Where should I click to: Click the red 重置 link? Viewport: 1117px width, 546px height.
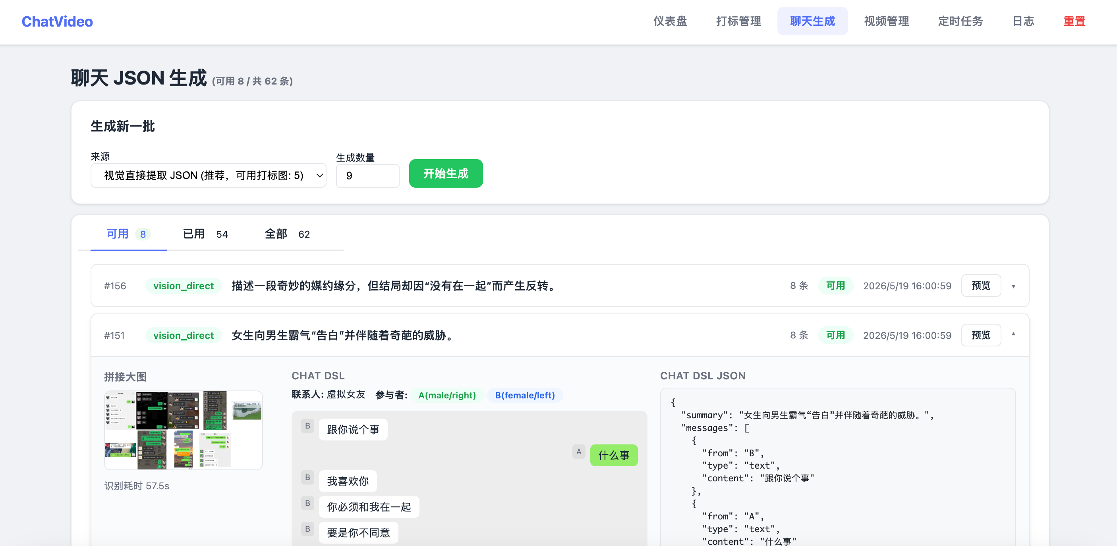1074,21
